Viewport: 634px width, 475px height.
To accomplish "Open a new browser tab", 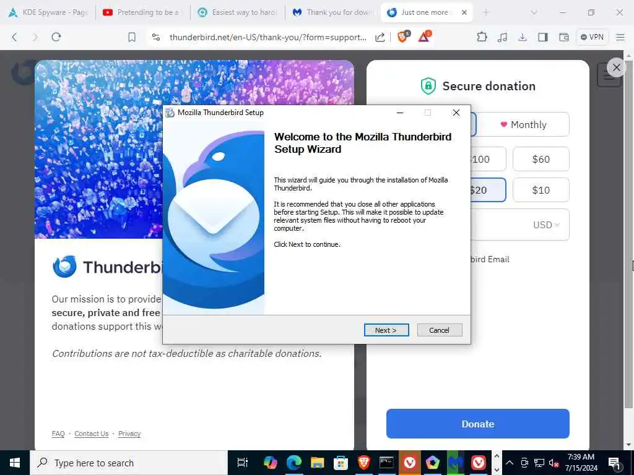I will (485, 12).
